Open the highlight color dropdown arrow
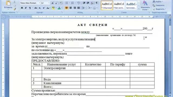The width and height of the screenshot is (173, 97). click(56, 8)
